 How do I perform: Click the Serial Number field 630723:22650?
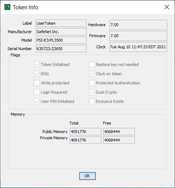[61, 49]
